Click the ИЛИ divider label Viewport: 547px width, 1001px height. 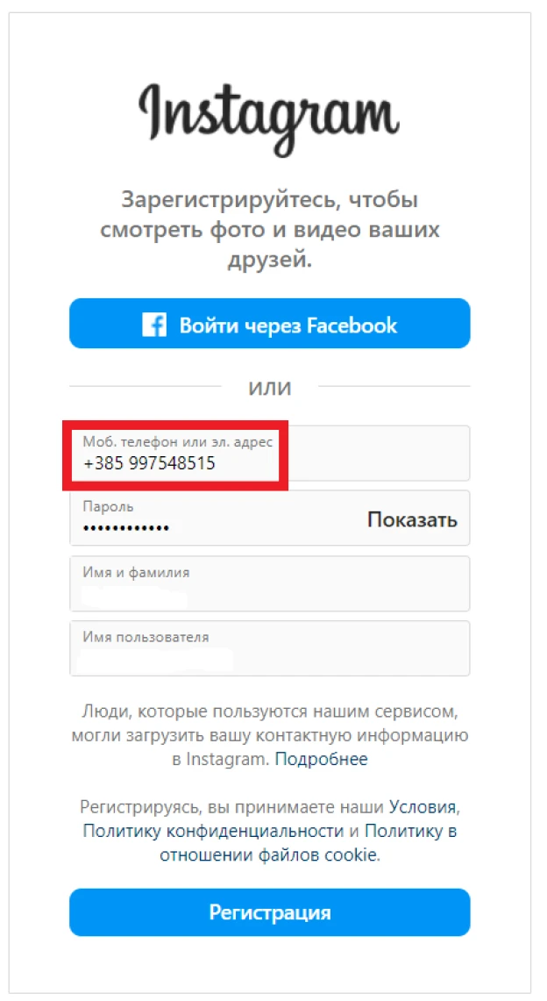tap(270, 387)
